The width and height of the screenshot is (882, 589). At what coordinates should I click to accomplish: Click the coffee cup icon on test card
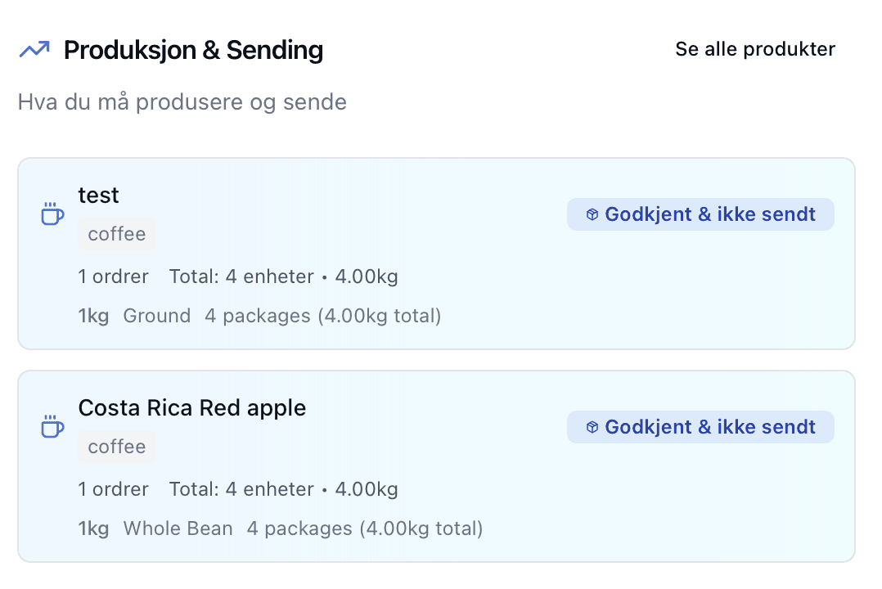[52, 214]
